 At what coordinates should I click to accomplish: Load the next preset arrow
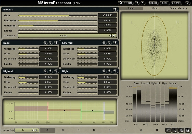tap(143, 3)
